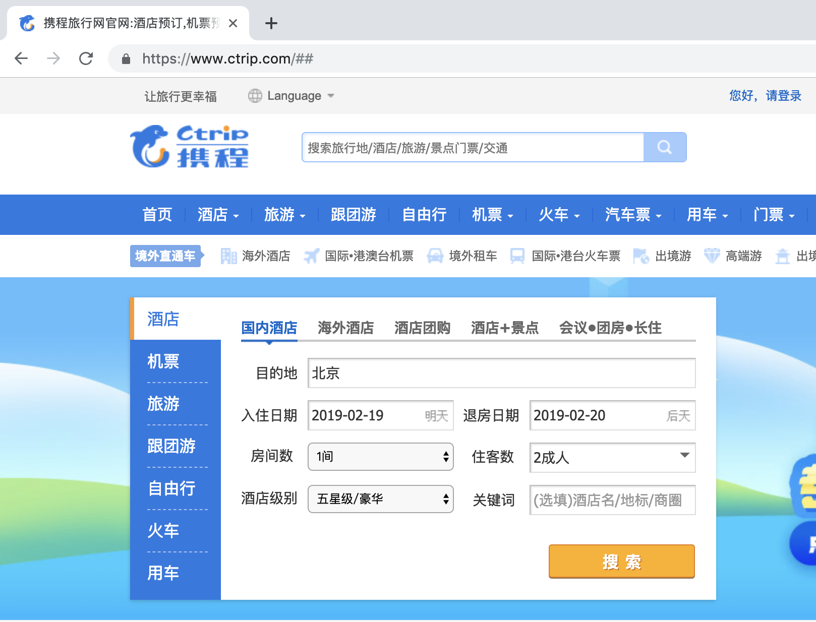Click the browser back arrow

pyautogui.click(x=21, y=58)
